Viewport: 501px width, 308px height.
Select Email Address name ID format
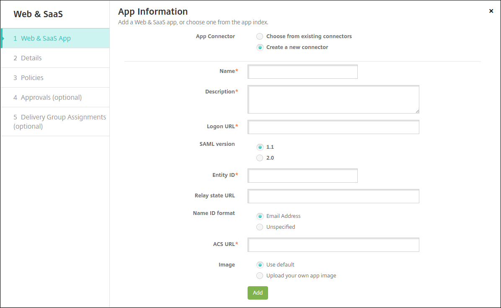pyautogui.click(x=260, y=216)
